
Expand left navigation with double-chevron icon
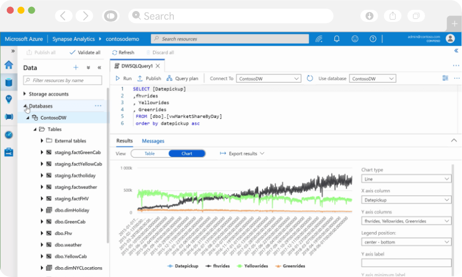coord(13,51)
